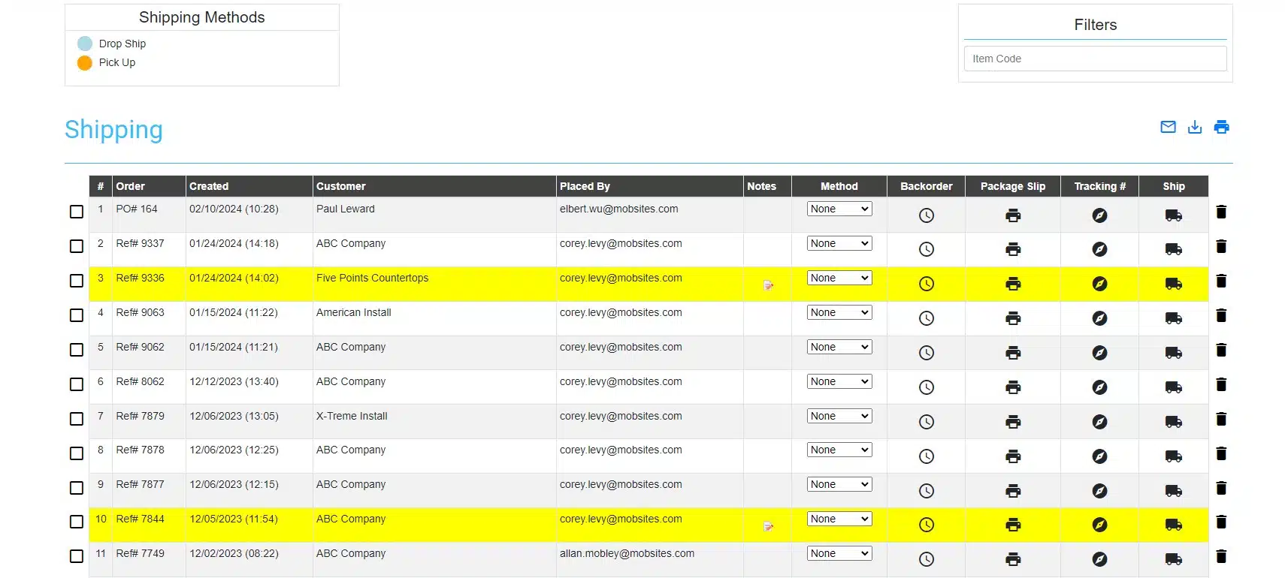Print package slip for Ref# 9337
The height and width of the screenshot is (578, 1285).
(1013, 249)
